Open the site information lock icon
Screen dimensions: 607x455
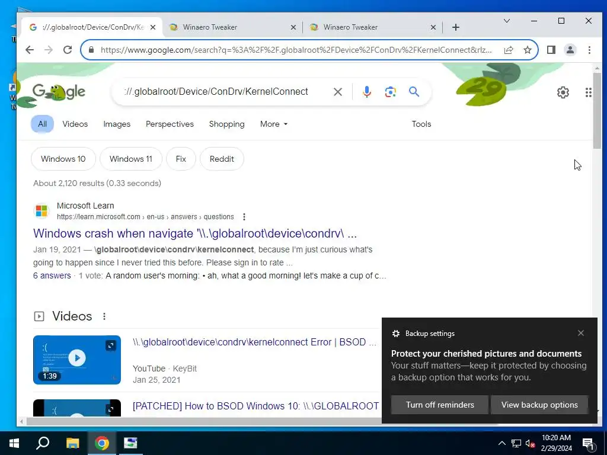91,50
